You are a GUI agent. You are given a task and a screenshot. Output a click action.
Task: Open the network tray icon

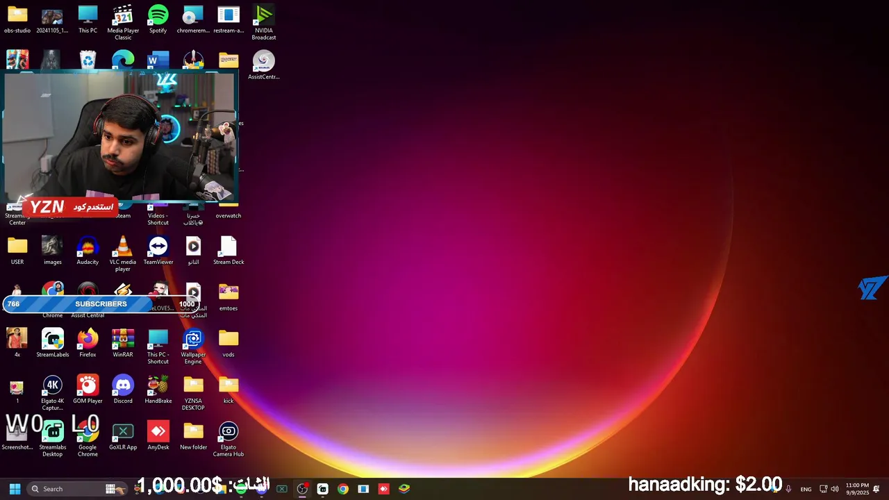[824, 489]
